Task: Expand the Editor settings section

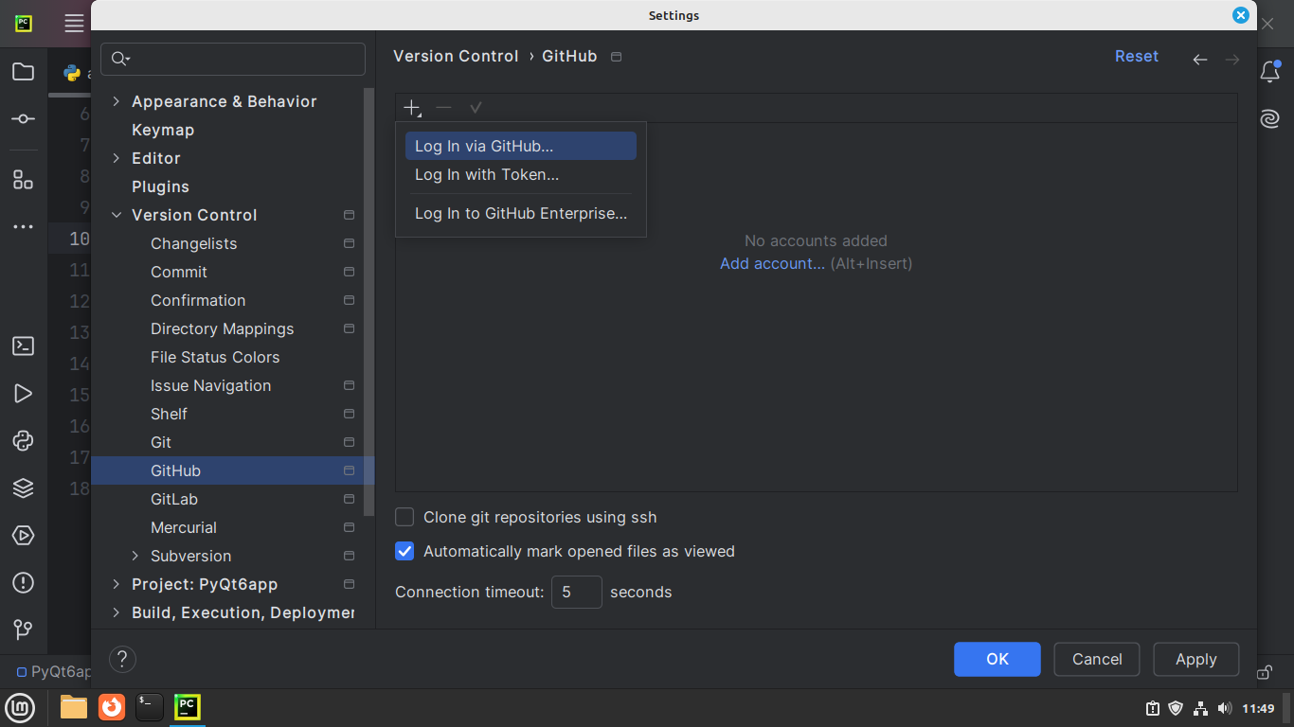Action: (117, 158)
